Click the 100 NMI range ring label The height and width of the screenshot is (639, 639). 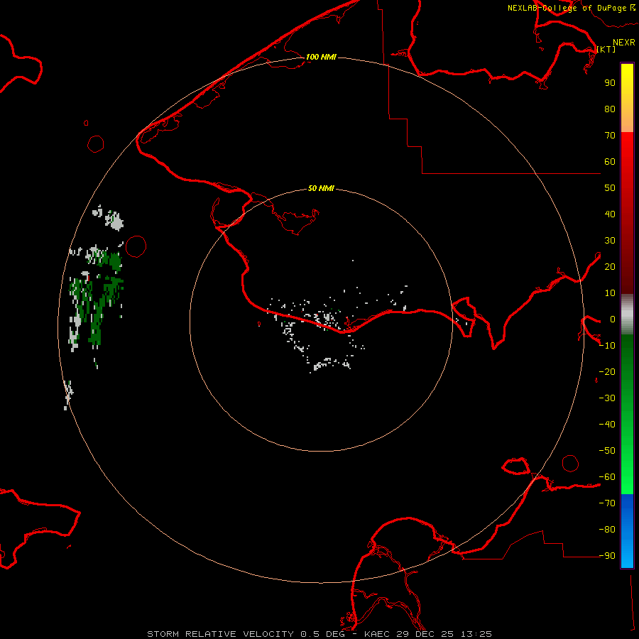tap(321, 57)
